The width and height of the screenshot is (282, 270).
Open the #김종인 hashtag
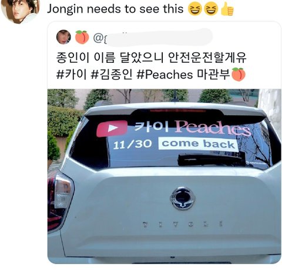111,75
